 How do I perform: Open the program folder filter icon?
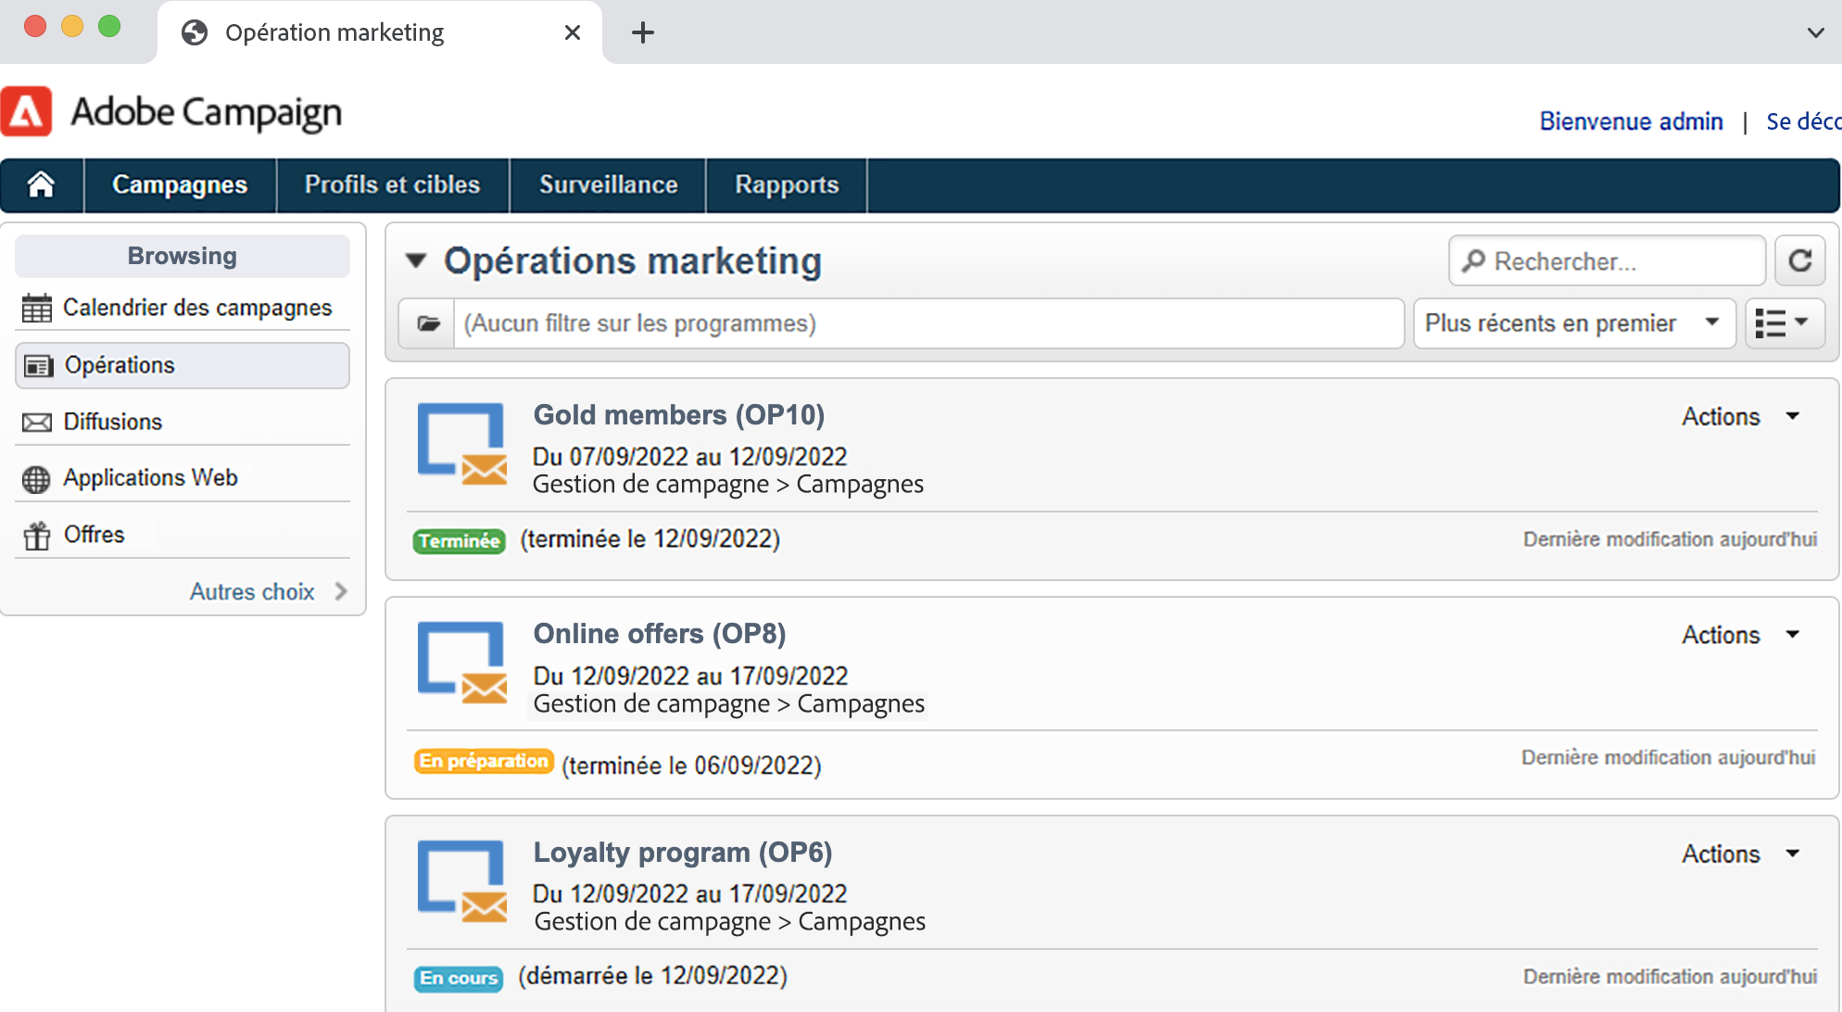coord(427,323)
